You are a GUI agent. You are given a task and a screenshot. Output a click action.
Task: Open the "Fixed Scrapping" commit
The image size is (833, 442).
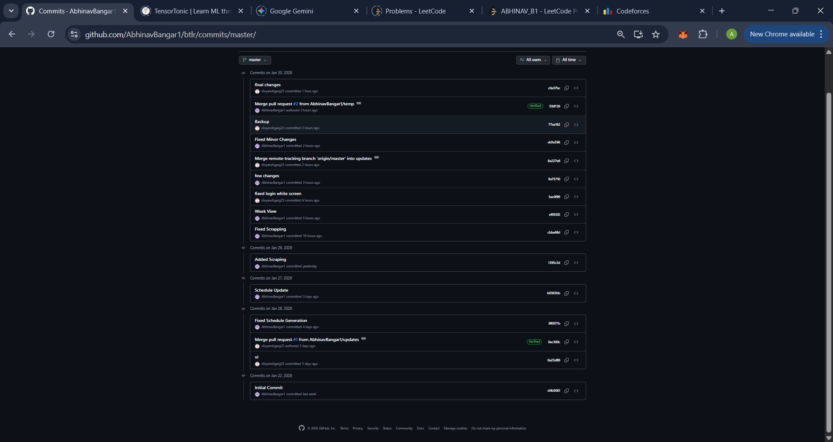pyautogui.click(x=270, y=229)
